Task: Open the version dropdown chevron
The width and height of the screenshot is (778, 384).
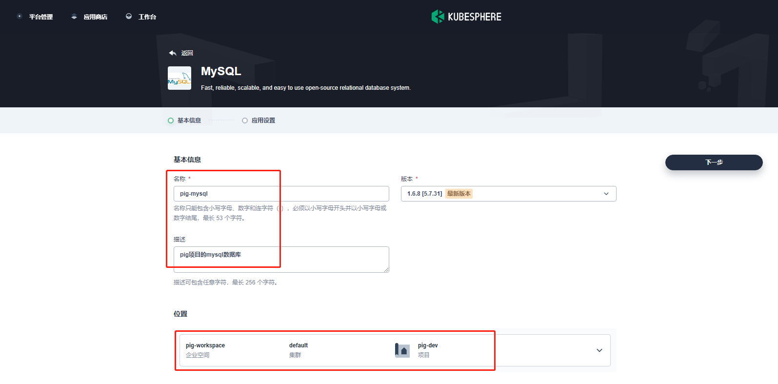Action: [x=606, y=194]
